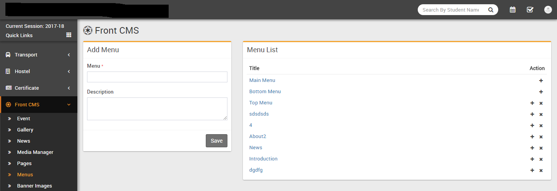Delete the Top Menu entry

tap(541, 103)
